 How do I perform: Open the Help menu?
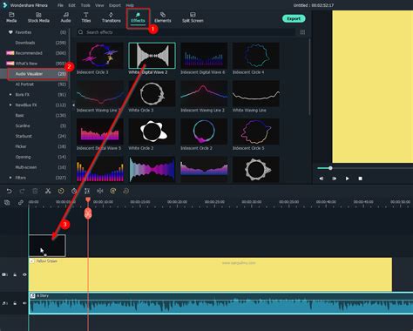pyautogui.click(x=130, y=5)
